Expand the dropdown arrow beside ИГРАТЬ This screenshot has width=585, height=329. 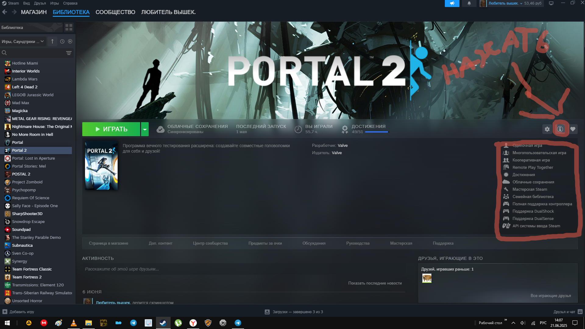145,129
